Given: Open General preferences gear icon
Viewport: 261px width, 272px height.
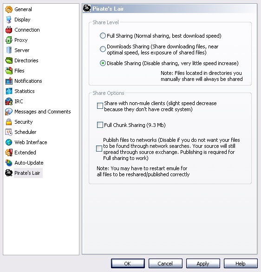Looking at the screenshot, I should point(9,9).
